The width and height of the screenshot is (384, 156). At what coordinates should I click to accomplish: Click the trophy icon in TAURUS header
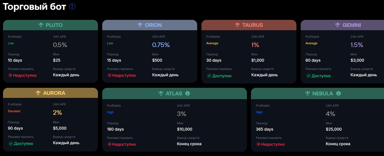point(237,25)
